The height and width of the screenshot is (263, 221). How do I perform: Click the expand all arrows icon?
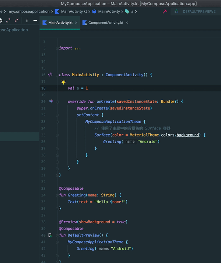tap(8, 20)
